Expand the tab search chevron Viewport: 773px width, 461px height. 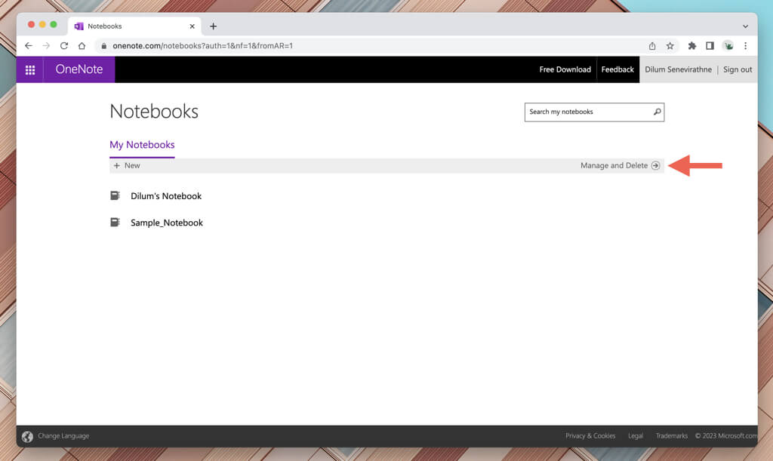pos(745,26)
